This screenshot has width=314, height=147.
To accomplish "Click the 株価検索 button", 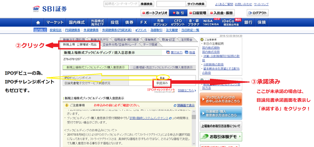I will click(x=147, y=4).
